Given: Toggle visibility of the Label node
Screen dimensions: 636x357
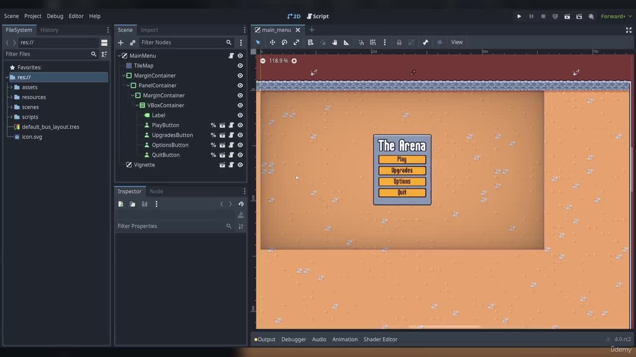Looking at the screenshot, I should point(240,115).
